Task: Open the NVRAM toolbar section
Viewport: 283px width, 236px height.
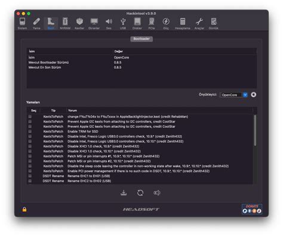Action: (x=65, y=23)
